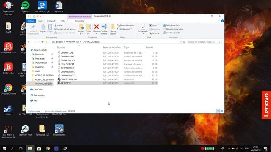Screen dimensions: 271x152
Task: Collapse the ribbon with the chevron
Action: tap(219, 21)
